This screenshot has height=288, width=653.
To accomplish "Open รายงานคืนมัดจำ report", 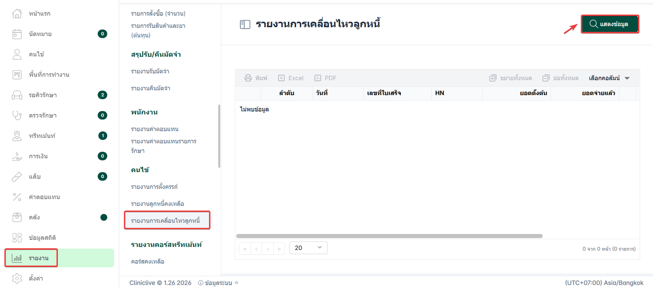I will [151, 88].
